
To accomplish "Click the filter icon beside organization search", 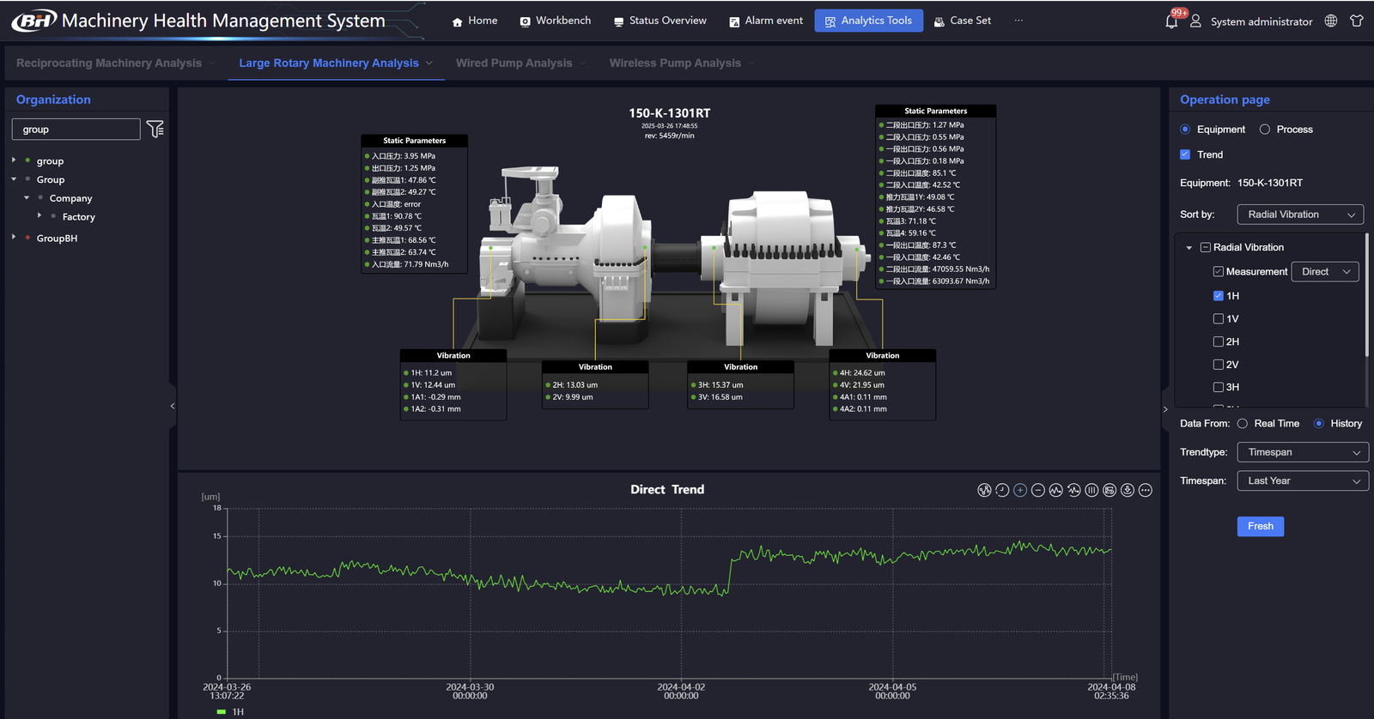I will 155,129.
